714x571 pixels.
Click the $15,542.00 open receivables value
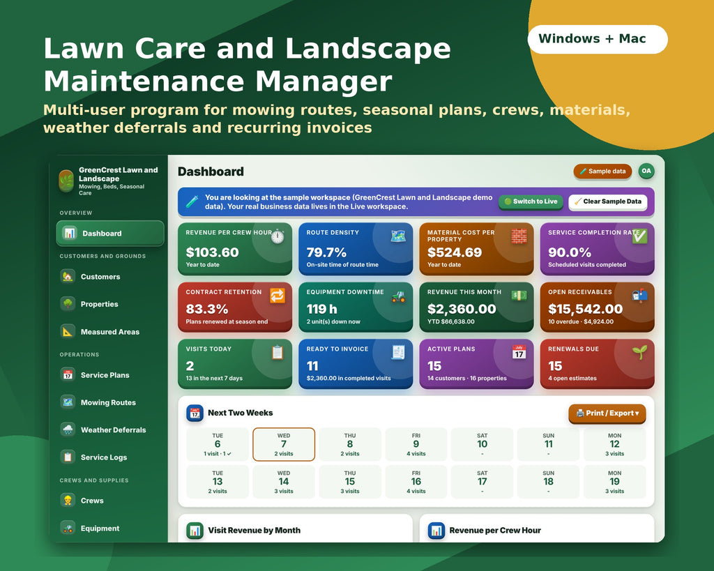point(585,309)
